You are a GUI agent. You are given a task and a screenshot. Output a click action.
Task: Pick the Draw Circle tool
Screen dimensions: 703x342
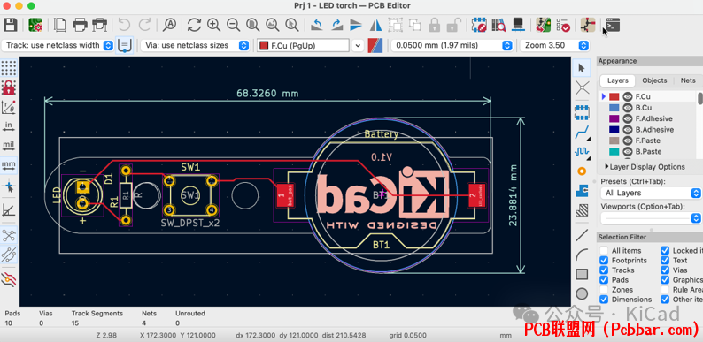(582, 293)
